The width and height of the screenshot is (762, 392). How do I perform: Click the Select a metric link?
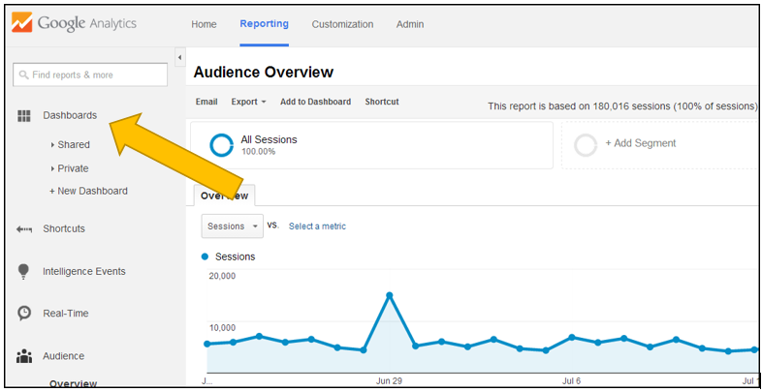317,226
